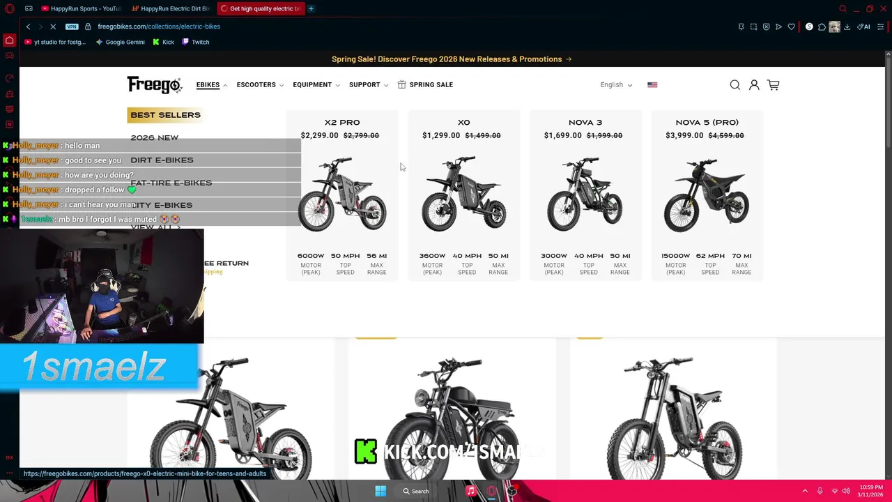Open the XO product card image

click(x=463, y=196)
